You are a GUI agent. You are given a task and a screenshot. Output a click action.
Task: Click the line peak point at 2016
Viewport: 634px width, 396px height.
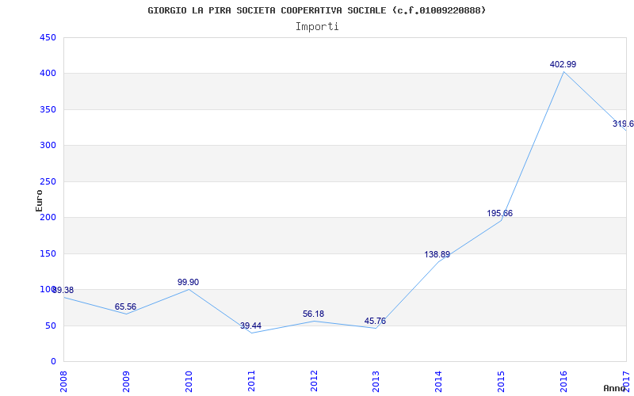tap(563, 72)
